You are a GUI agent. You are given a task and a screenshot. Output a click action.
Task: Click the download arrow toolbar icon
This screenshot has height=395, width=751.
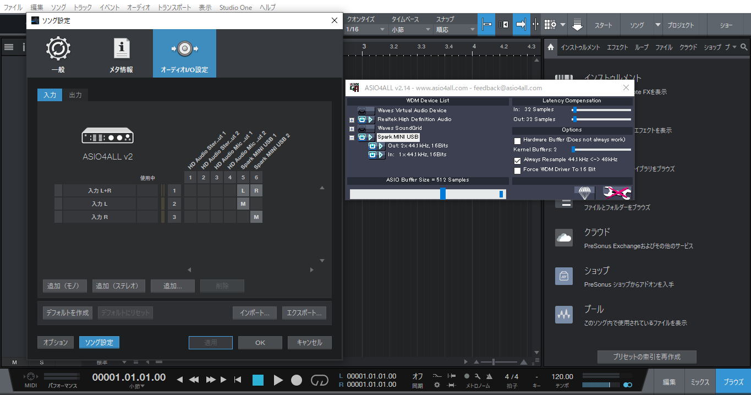[577, 25]
